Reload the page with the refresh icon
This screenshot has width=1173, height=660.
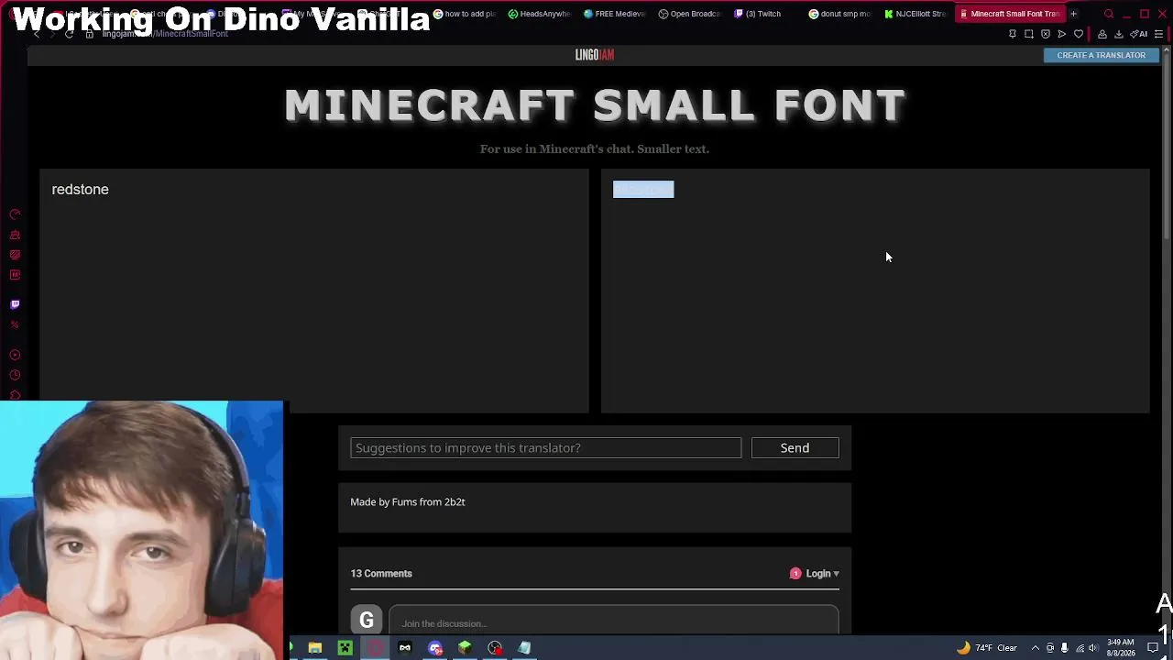click(69, 34)
